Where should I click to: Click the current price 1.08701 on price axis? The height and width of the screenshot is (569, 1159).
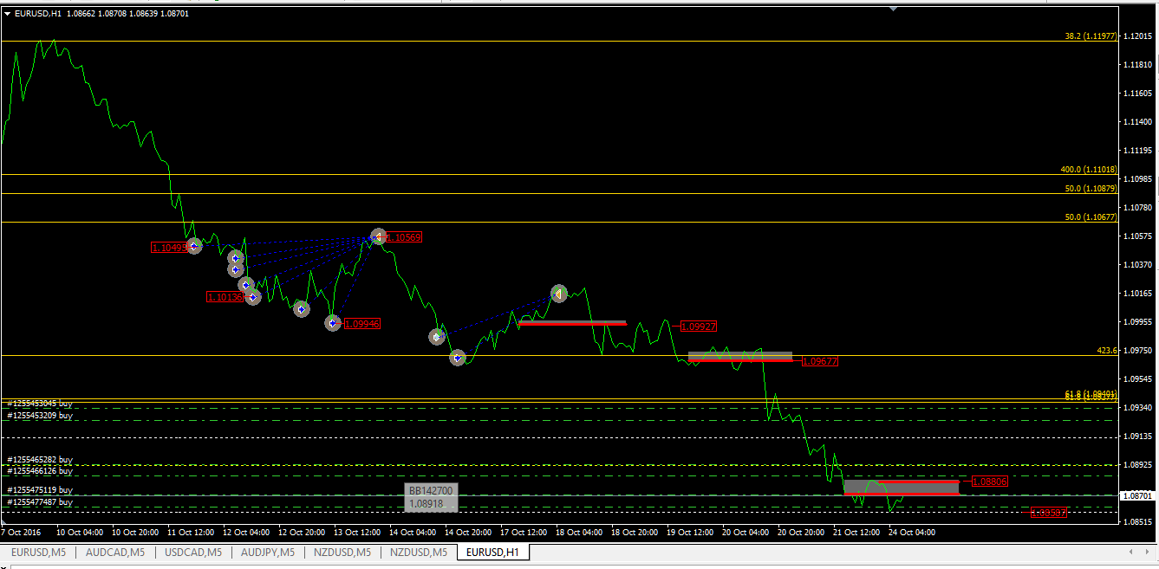click(x=1138, y=496)
